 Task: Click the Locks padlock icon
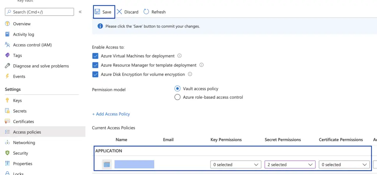coord(7,173)
